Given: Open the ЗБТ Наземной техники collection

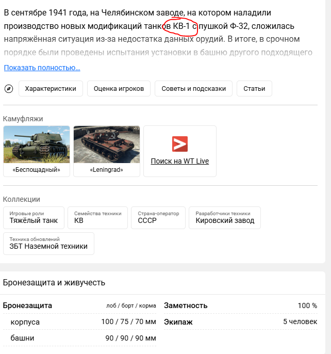Looking at the screenshot, I should [x=48, y=244].
